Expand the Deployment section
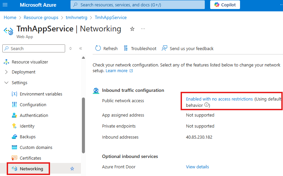283x176 pixels. (23, 72)
